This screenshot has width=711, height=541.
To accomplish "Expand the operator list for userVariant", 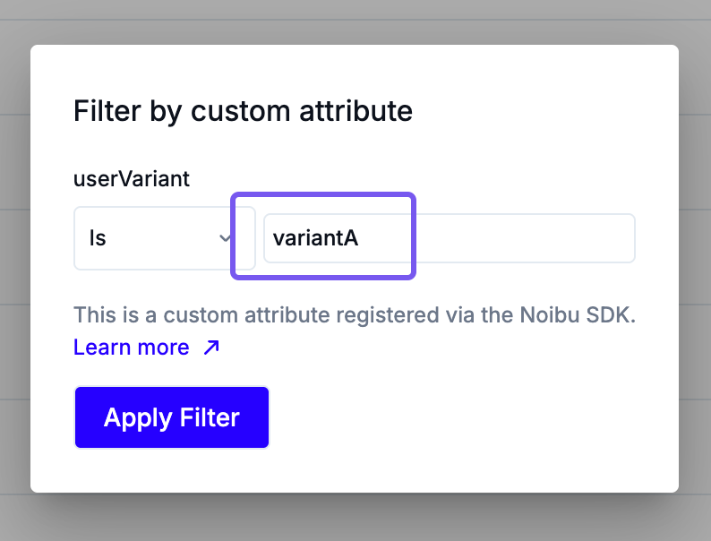I will [165, 238].
